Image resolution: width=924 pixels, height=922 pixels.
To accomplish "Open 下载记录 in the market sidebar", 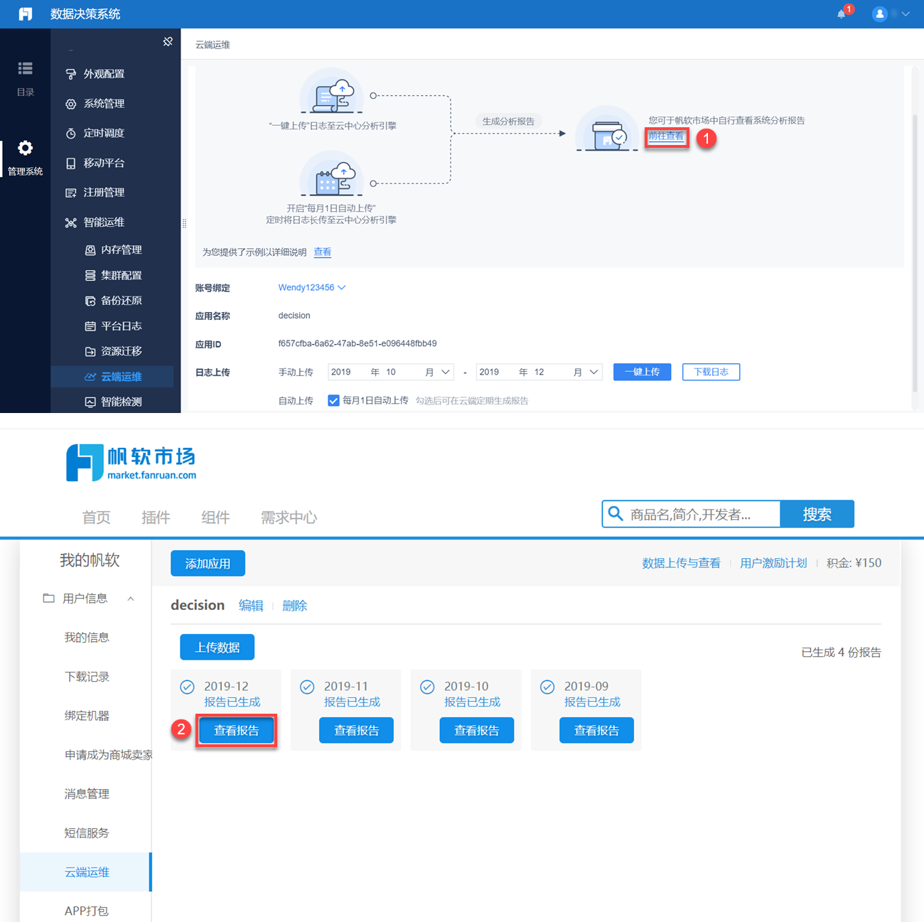I will pos(87,677).
